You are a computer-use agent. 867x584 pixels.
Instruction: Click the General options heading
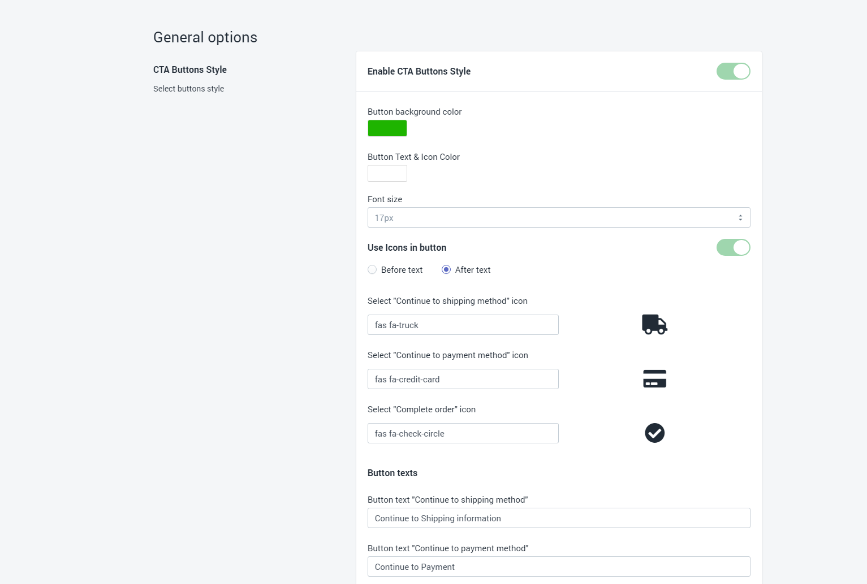click(x=205, y=37)
